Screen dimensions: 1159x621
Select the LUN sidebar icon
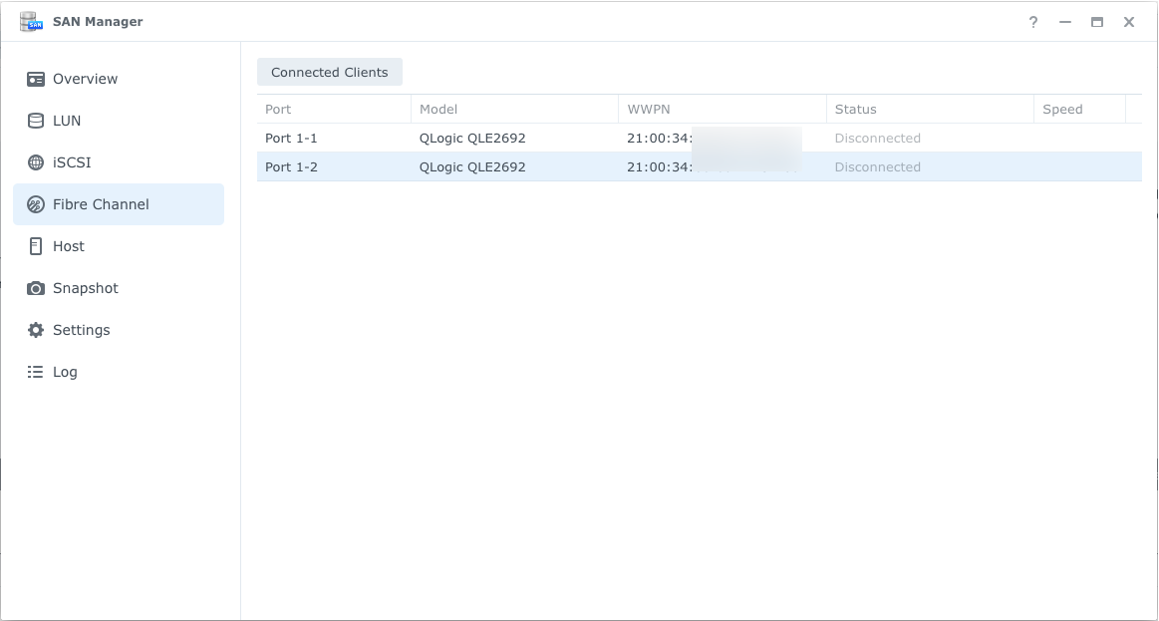[35, 121]
